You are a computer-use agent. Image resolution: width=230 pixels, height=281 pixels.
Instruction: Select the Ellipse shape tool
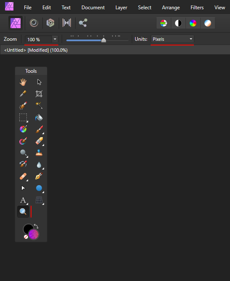click(x=39, y=188)
